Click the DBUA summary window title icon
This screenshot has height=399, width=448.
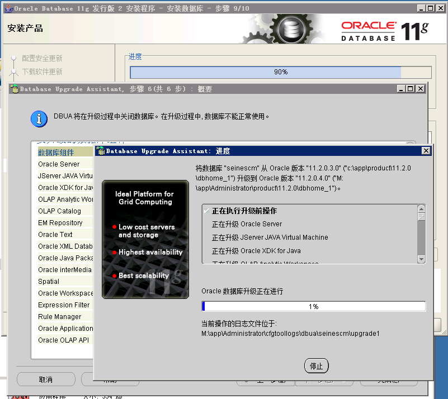pyautogui.click(x=15, y=89)
